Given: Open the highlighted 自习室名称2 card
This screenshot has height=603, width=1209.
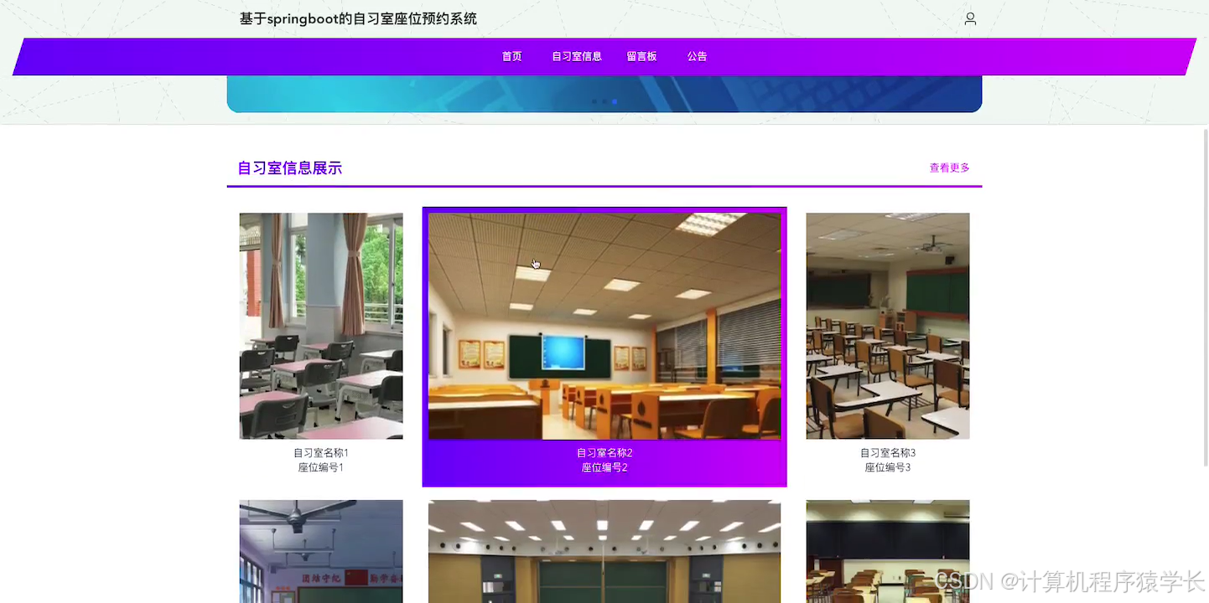Looking at the screenshot, I should pyautogui.click(x=604, y=326).
